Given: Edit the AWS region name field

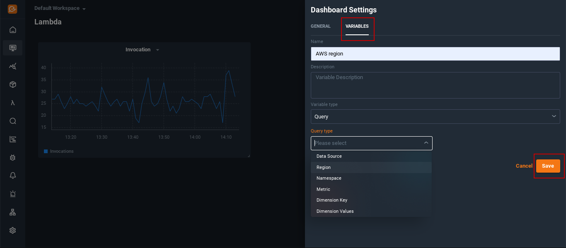Looking at the screenshot, I should coord(435,53).
